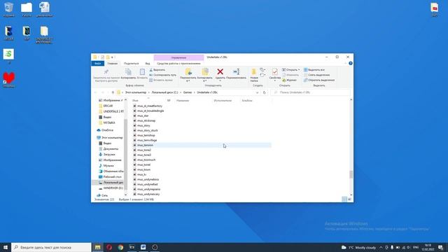The width and height of the screenshot is (448, 252).
Task: Switch to Large icons view button in status bar
Action: pos(349,199)
